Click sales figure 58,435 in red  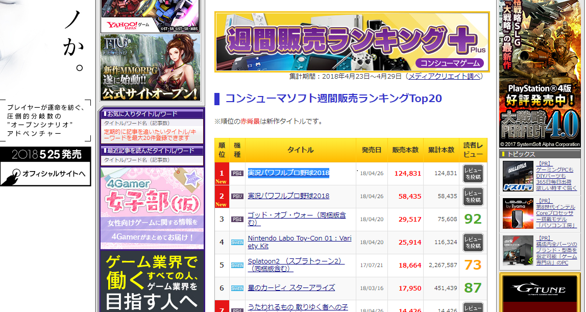click(409, 196)
